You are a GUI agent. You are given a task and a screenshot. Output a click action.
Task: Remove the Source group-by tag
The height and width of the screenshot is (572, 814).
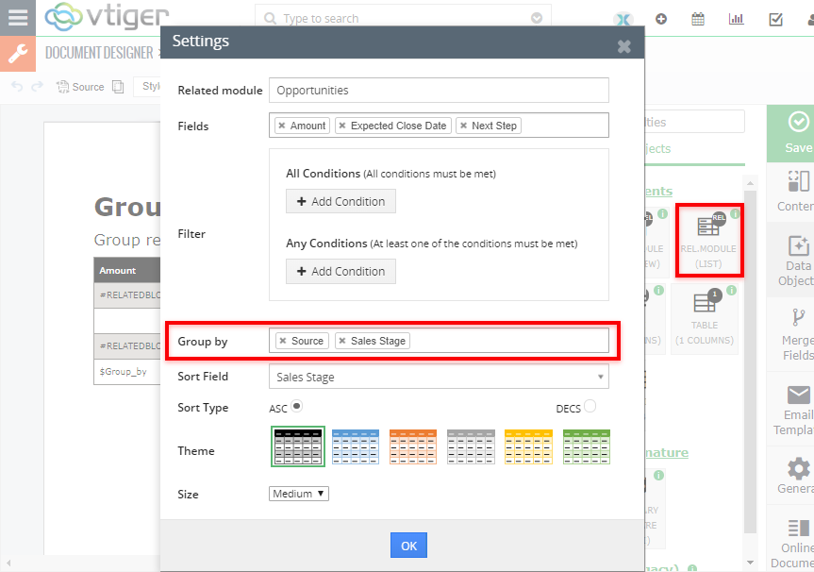tap(283, 341)
